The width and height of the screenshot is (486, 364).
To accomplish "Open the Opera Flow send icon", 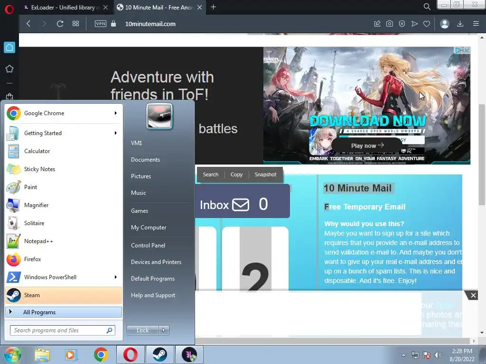I will (414, 24).
